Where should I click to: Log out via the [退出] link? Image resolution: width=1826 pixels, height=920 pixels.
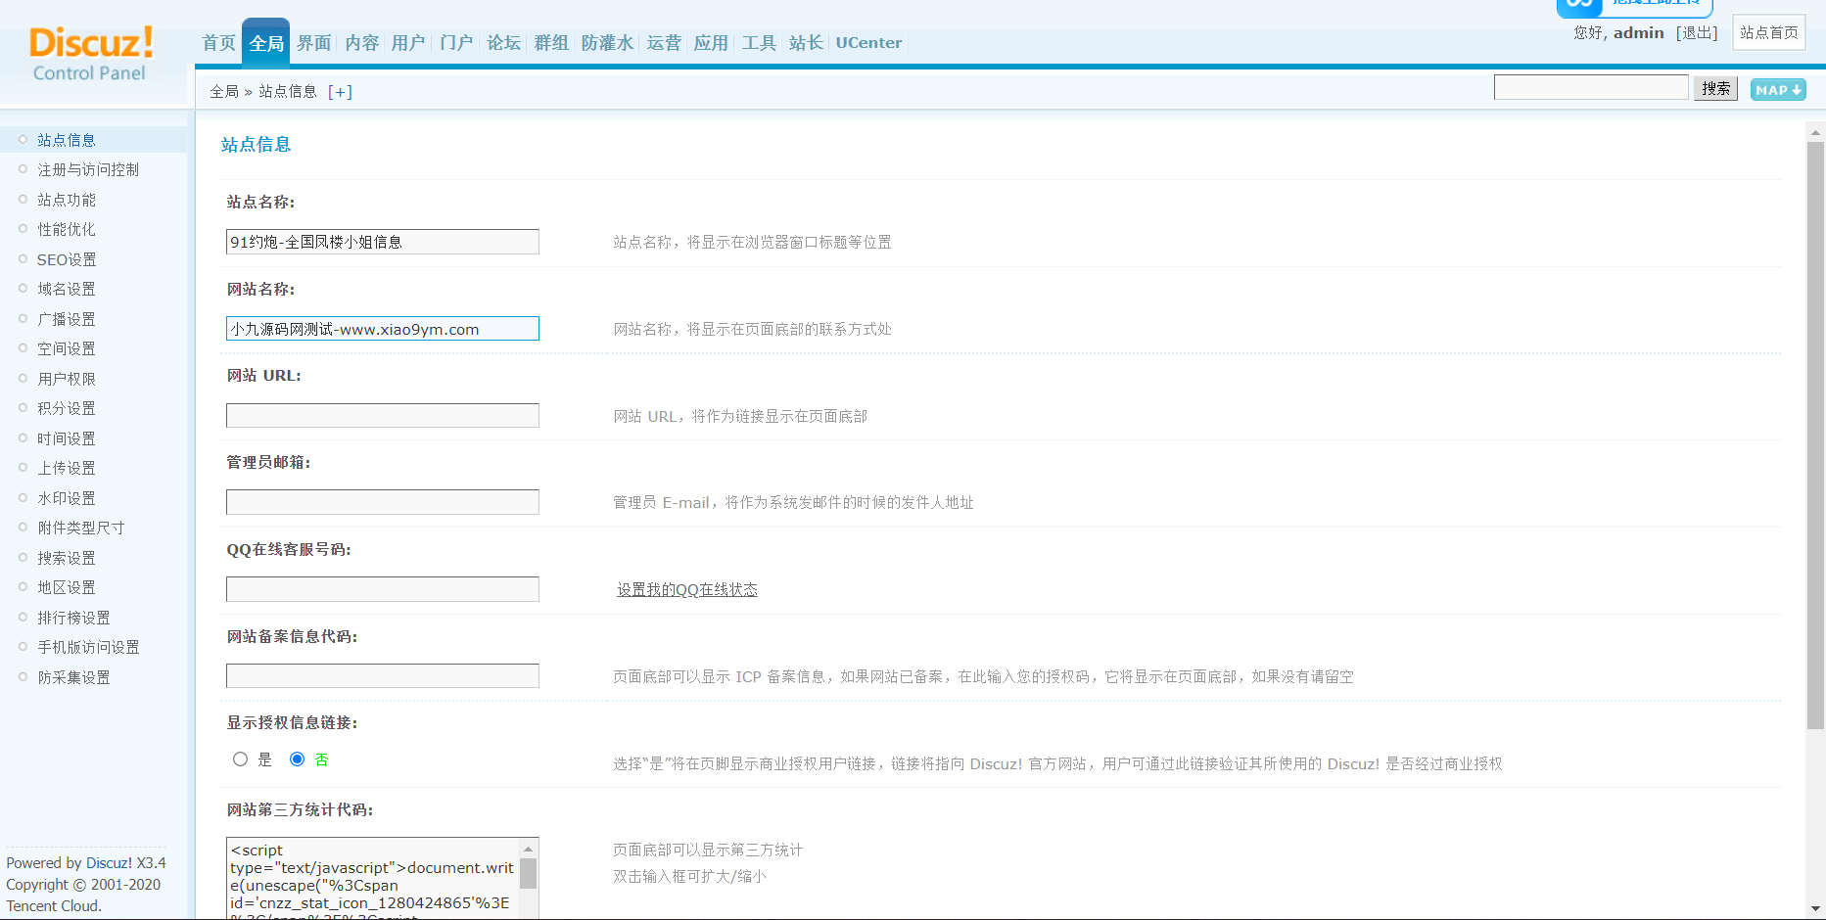[x=1697, y=33]
